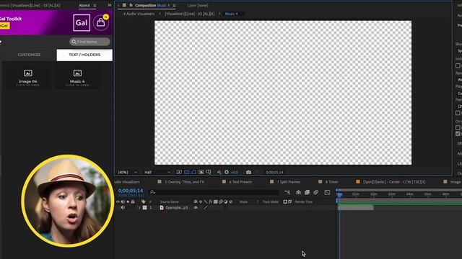Click the Mode column header

click(x=243, y=202)
